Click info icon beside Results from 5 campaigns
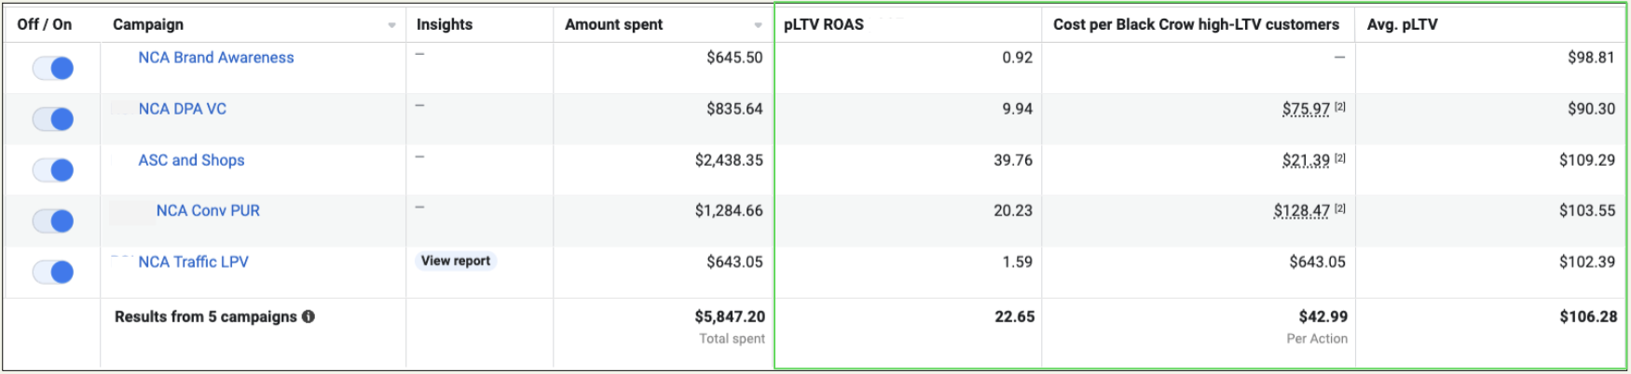 tap(308, 317)
